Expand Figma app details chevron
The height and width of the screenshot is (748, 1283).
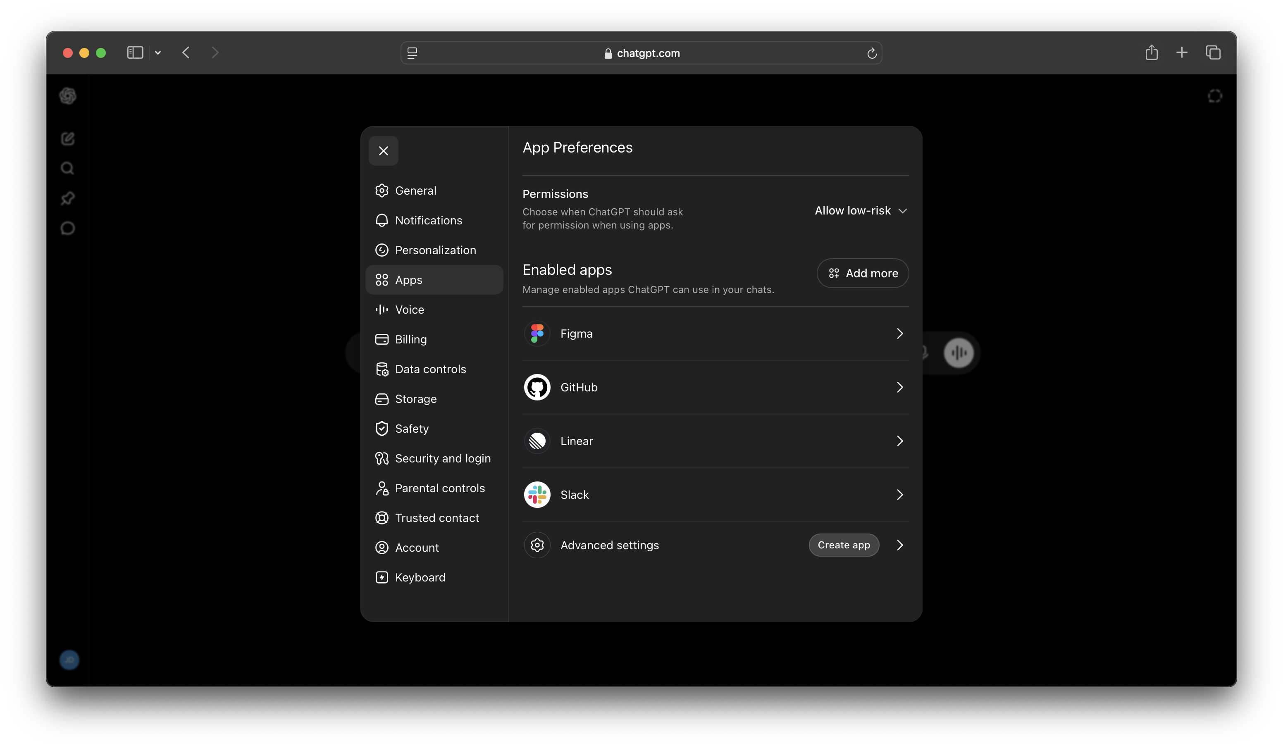click(899, 334)
